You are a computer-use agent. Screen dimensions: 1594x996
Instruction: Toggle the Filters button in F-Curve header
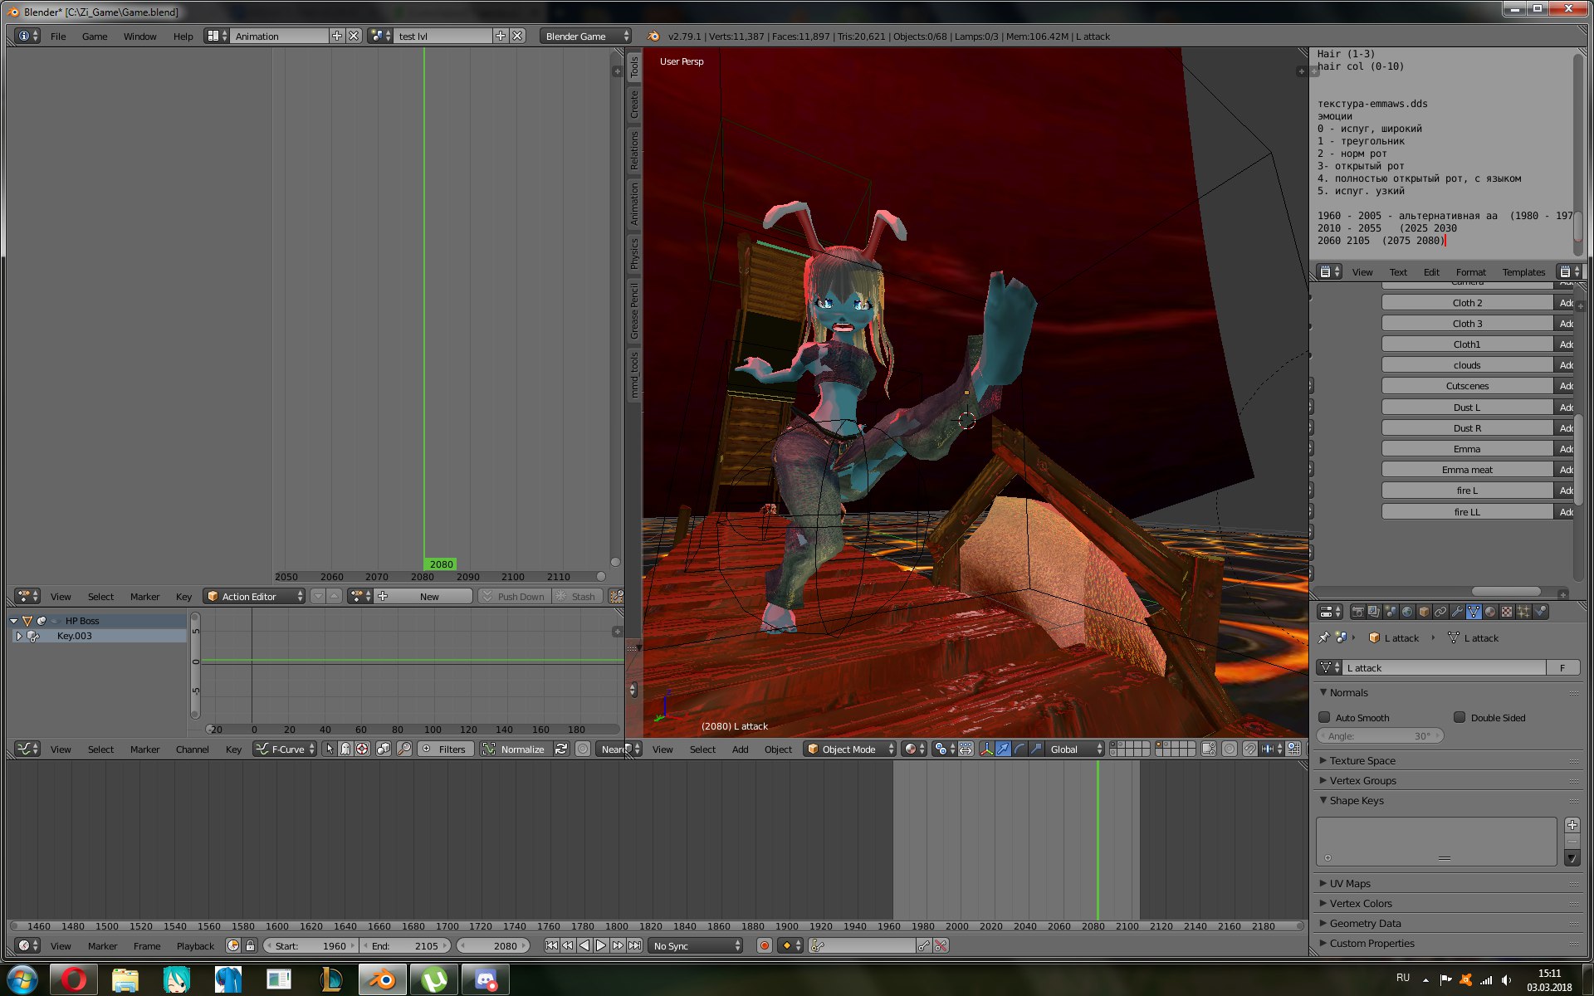(445, 749)
